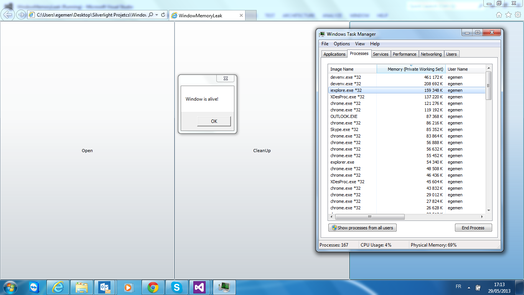Click the browser Back arrow button
This screenshot has width=524, height=295.
pos(8,15)
